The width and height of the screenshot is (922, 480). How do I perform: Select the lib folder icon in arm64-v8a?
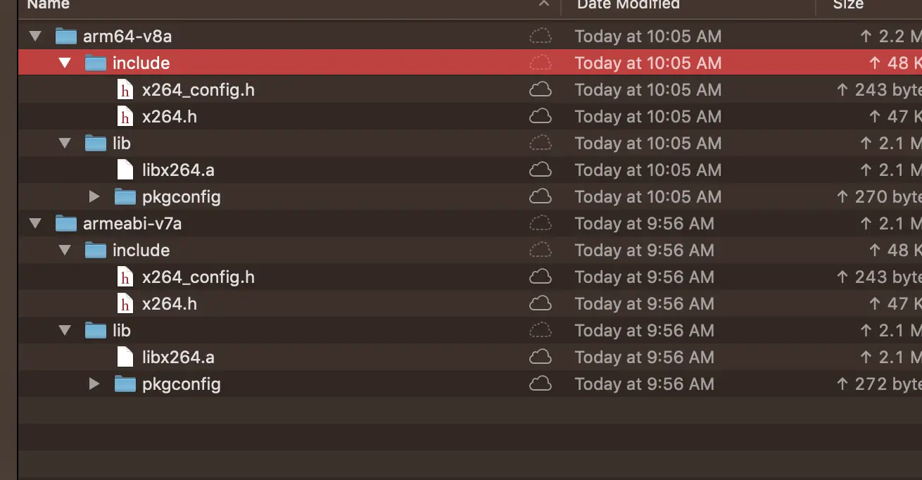(x=95, y=143)
